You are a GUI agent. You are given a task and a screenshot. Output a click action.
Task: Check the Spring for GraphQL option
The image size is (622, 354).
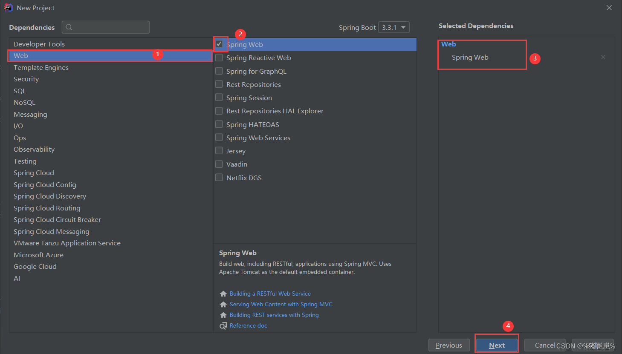[219, 71]
